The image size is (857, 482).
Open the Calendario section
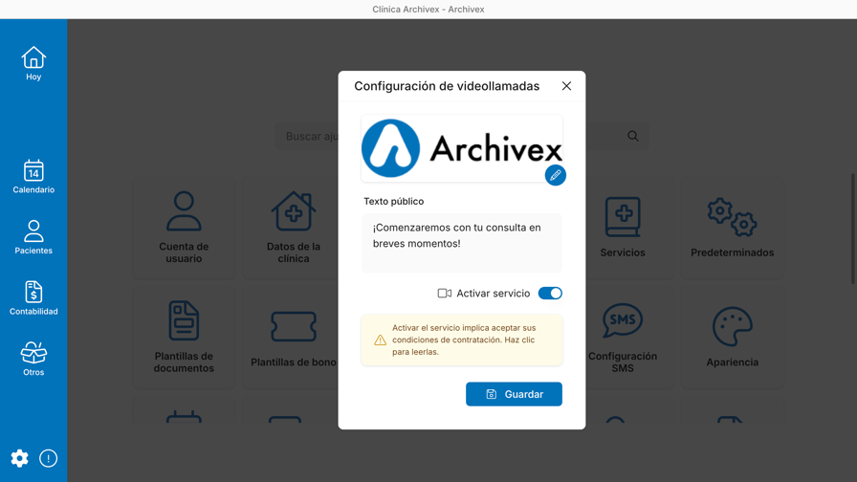(33, 177)
